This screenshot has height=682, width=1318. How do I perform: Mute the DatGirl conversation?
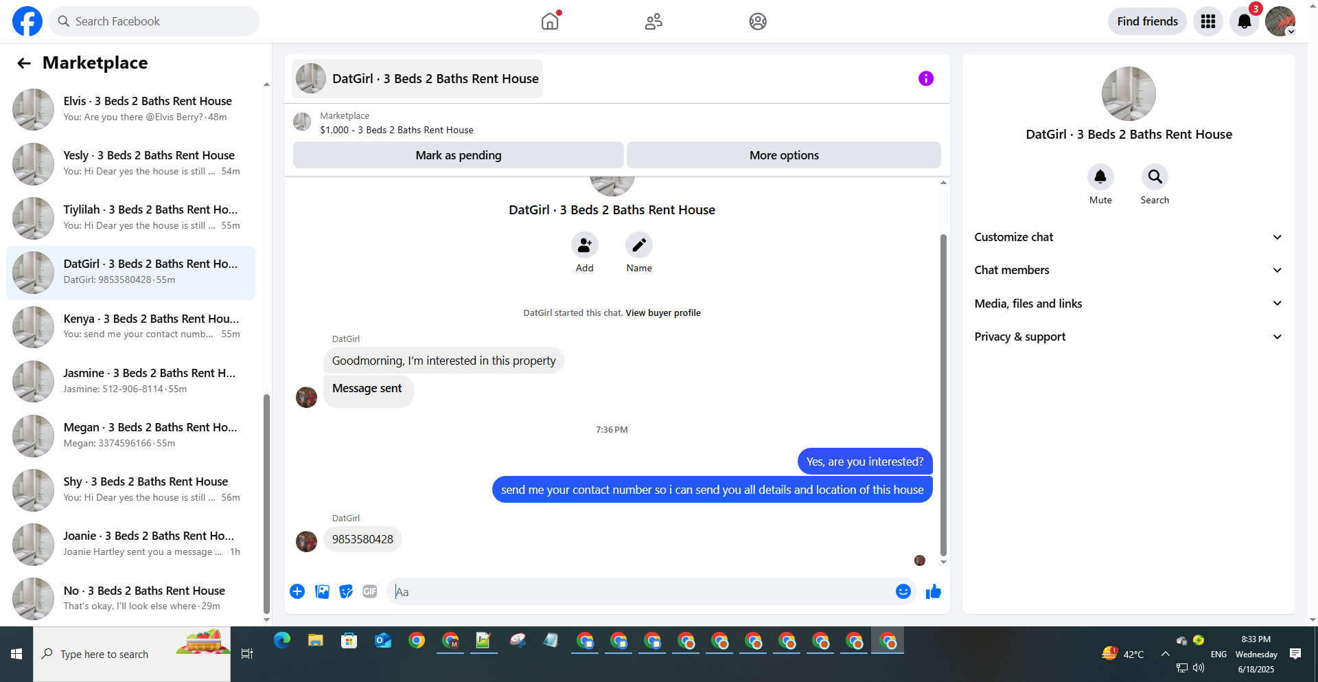(x=1100, y=177)
